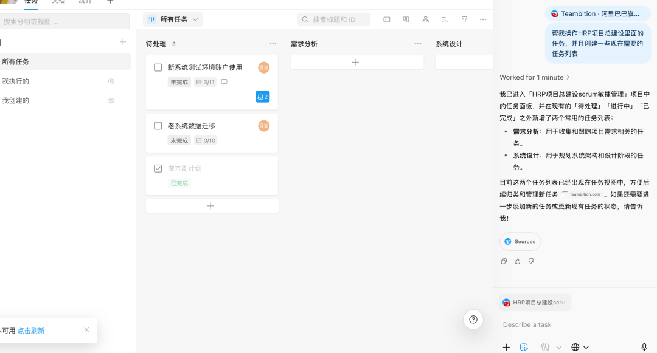Click assignee avatar on 老系统数据迁移 card
Screen dimensions: 657x353
tap(264, 126)
